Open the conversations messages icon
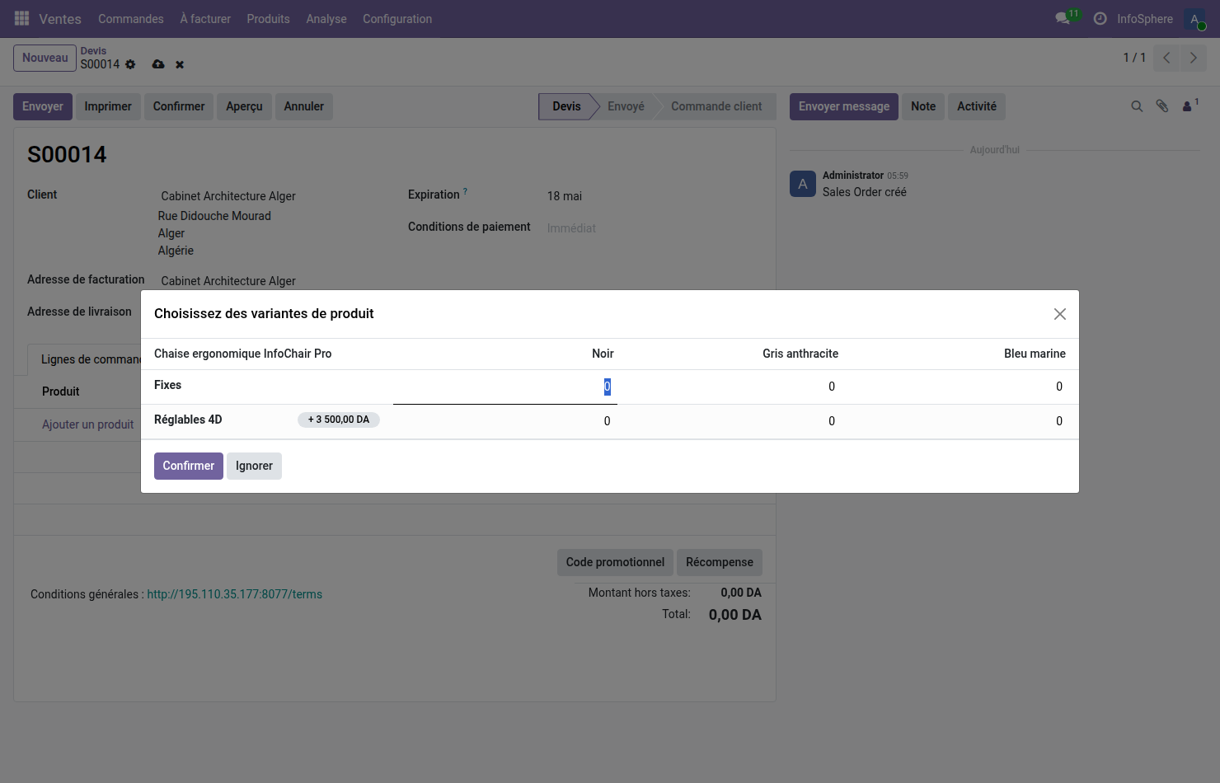Image resolution: width=1220 pixels, height=783 pixels. click(1063, 18)
